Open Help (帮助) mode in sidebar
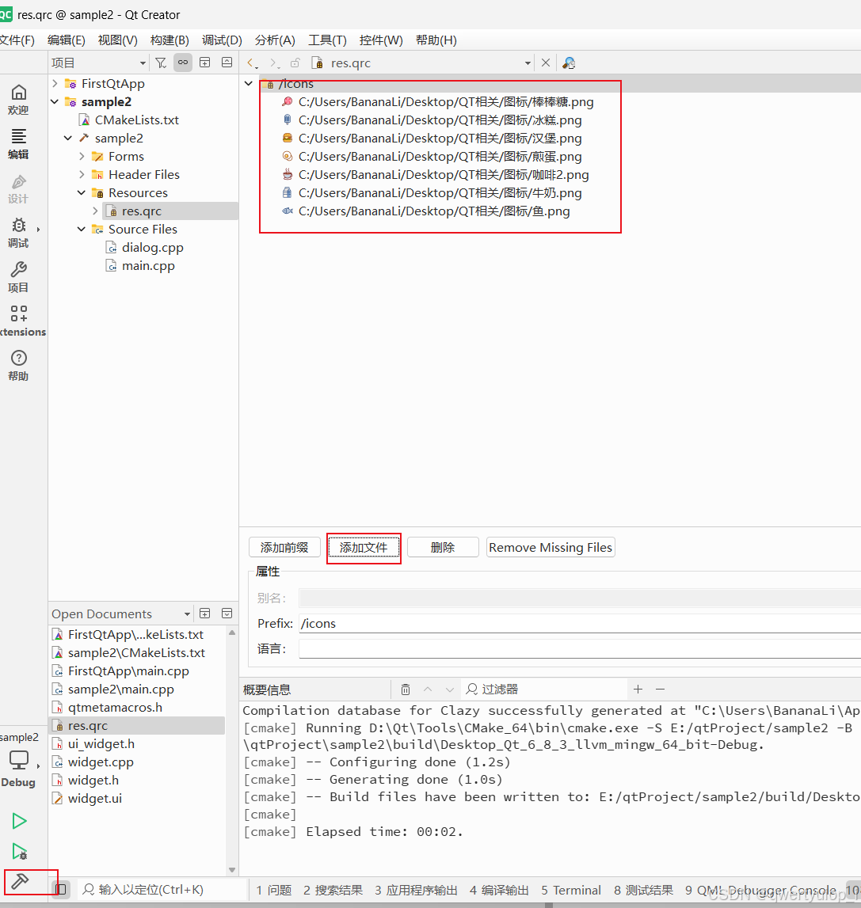 click(x=18, y=366)
